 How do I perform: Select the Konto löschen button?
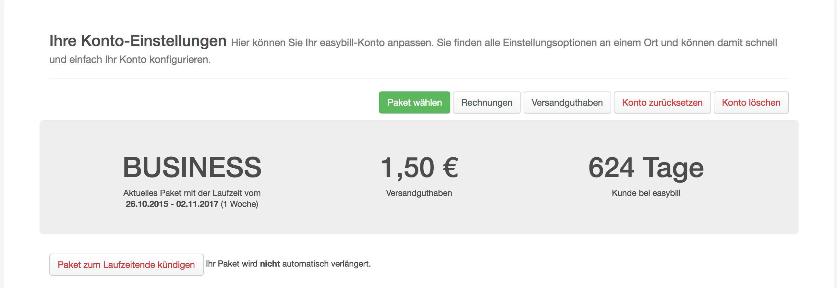(751, 102)
